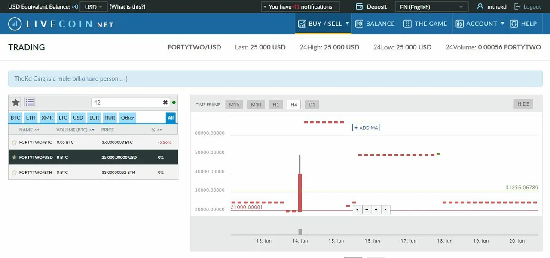Filter pairs by ETH tab
Viewport: 550px width, 258px height.
pos(31,118)
